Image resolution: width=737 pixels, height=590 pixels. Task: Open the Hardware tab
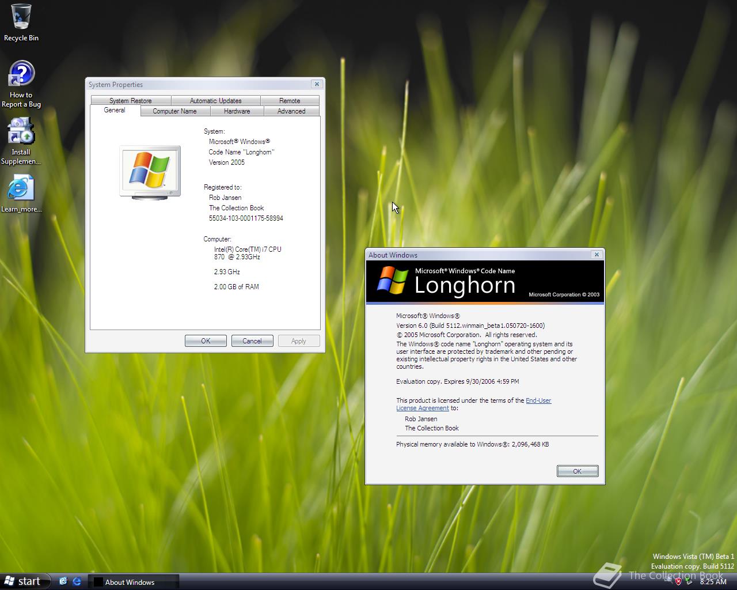237,111
